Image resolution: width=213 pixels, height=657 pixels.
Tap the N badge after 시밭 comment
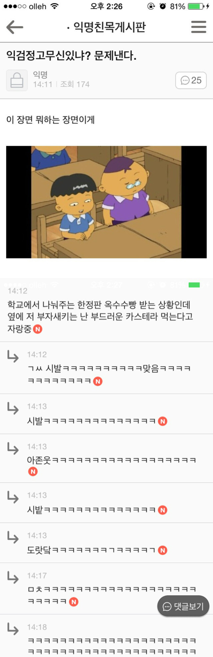coord(162,510)
